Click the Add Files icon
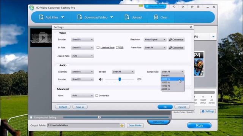 [41, 17]
